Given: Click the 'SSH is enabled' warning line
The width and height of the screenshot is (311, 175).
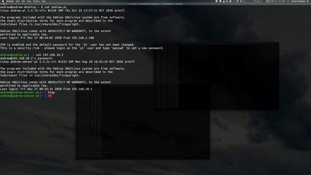Looking at the screenshot, I should click(x=68, y=45).
